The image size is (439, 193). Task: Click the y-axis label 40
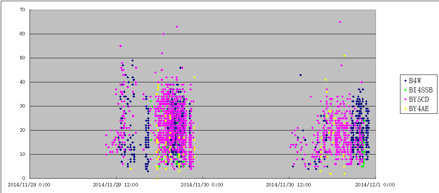[22, 82]
